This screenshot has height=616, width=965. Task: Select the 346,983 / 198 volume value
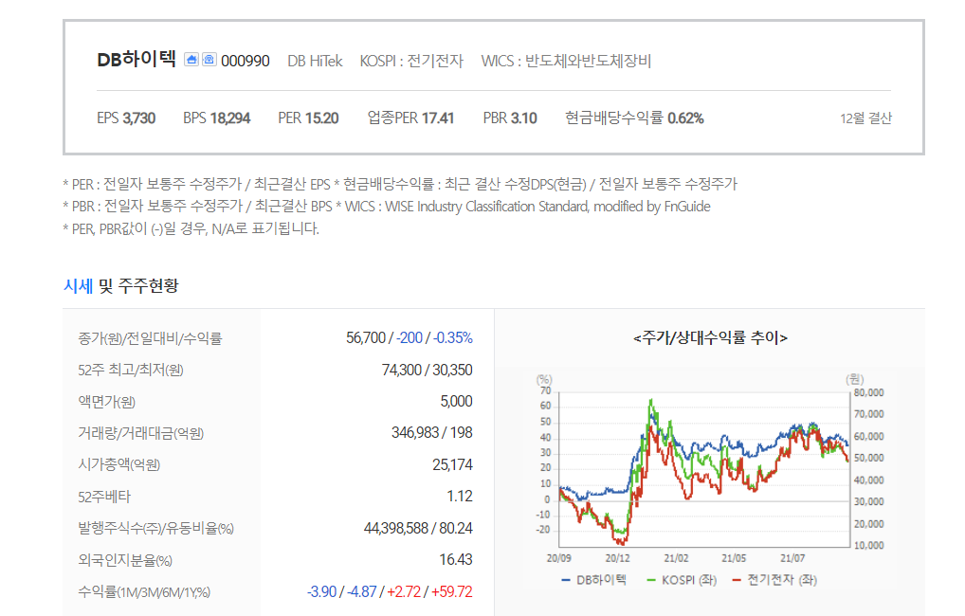(432, 433)
